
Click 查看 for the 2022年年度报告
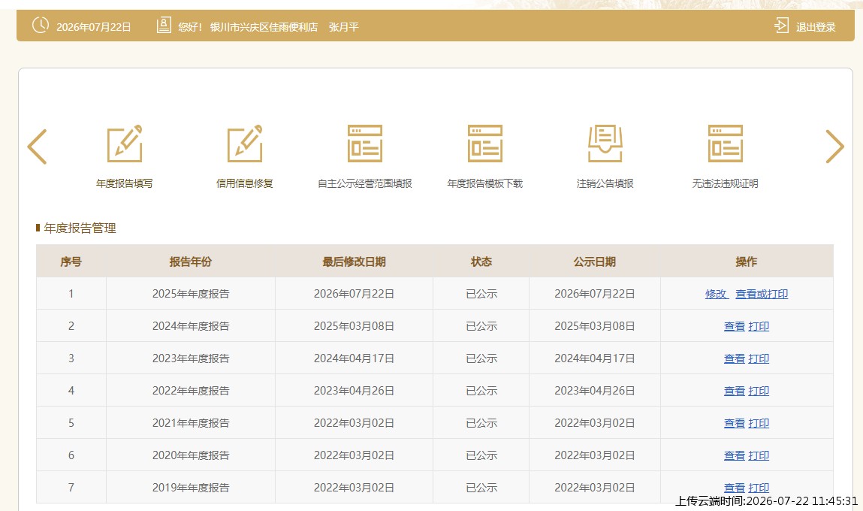tap(735, 391)
